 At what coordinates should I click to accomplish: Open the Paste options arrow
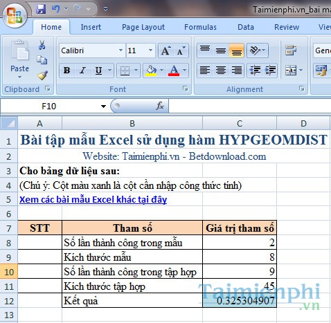(20, 77)
